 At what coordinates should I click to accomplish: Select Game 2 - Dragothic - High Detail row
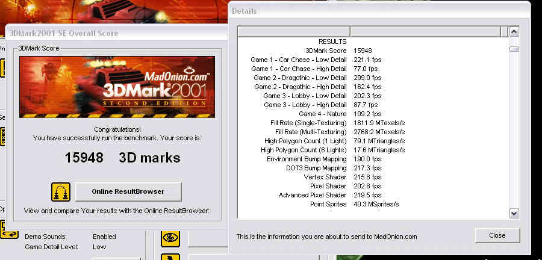[x=373, y=87]
